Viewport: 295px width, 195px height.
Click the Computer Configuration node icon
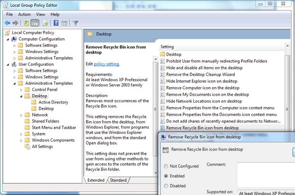(14, 39)
